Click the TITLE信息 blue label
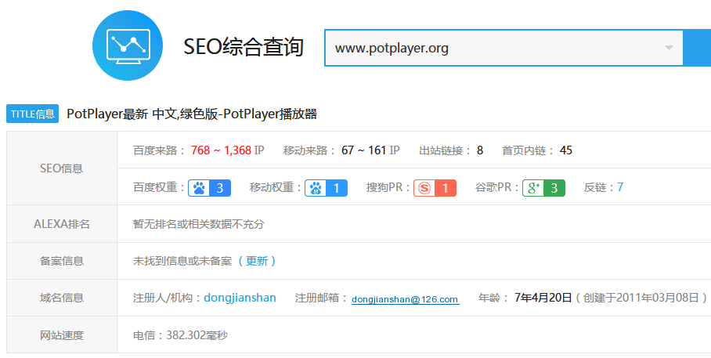The width and height of the screenshot is (711, 358). [32, 114]
